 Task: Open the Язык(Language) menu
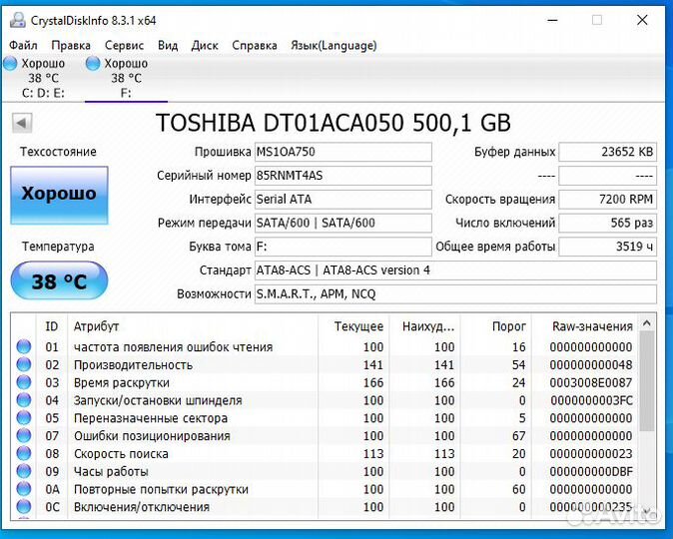(334, 46)
